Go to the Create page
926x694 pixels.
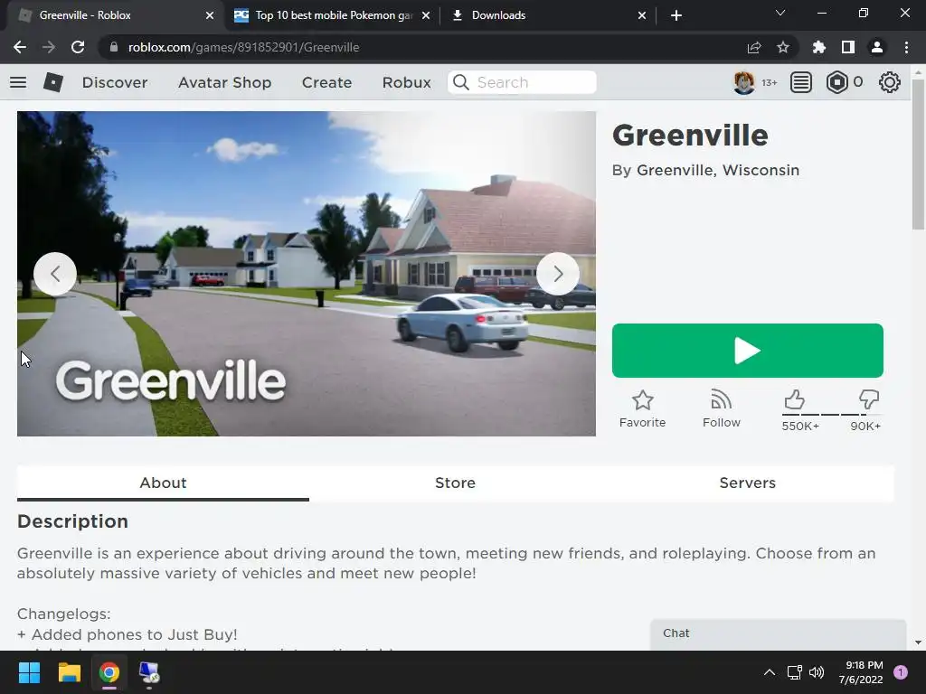click(326, 82)
